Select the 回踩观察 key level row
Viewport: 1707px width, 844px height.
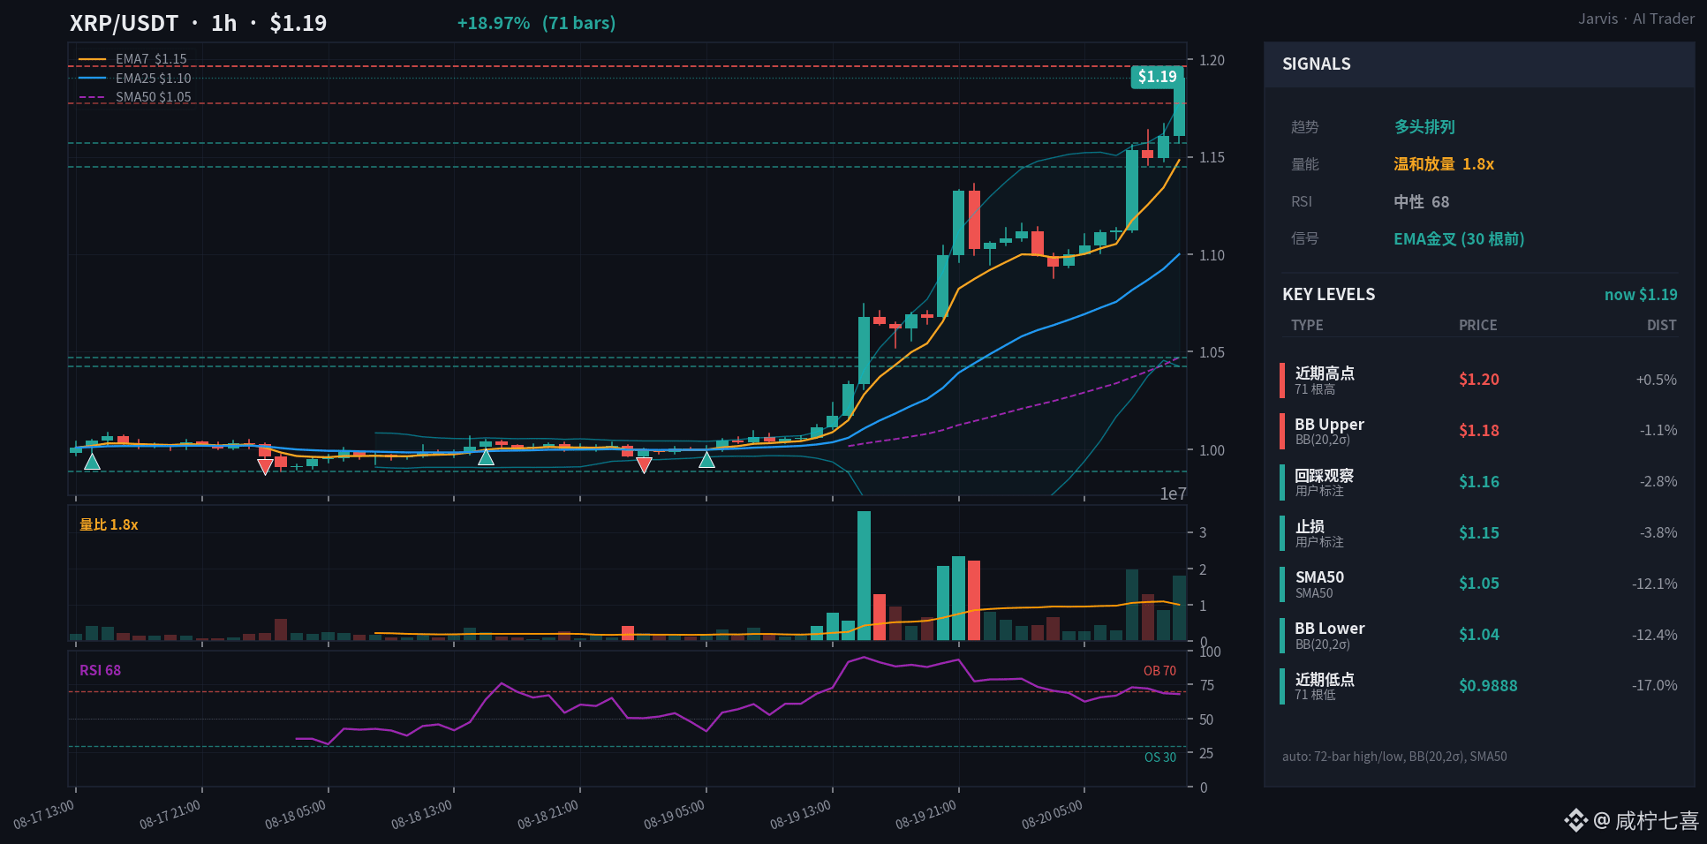point(1479,482)
